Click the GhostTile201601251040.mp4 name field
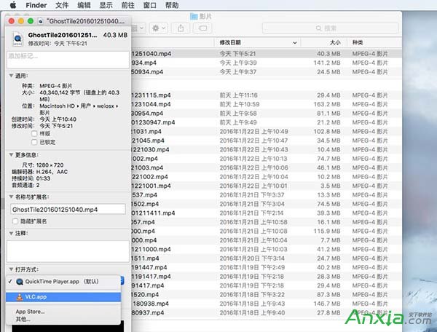This screenshot has width=437, height=332. (x=68, y=209)
